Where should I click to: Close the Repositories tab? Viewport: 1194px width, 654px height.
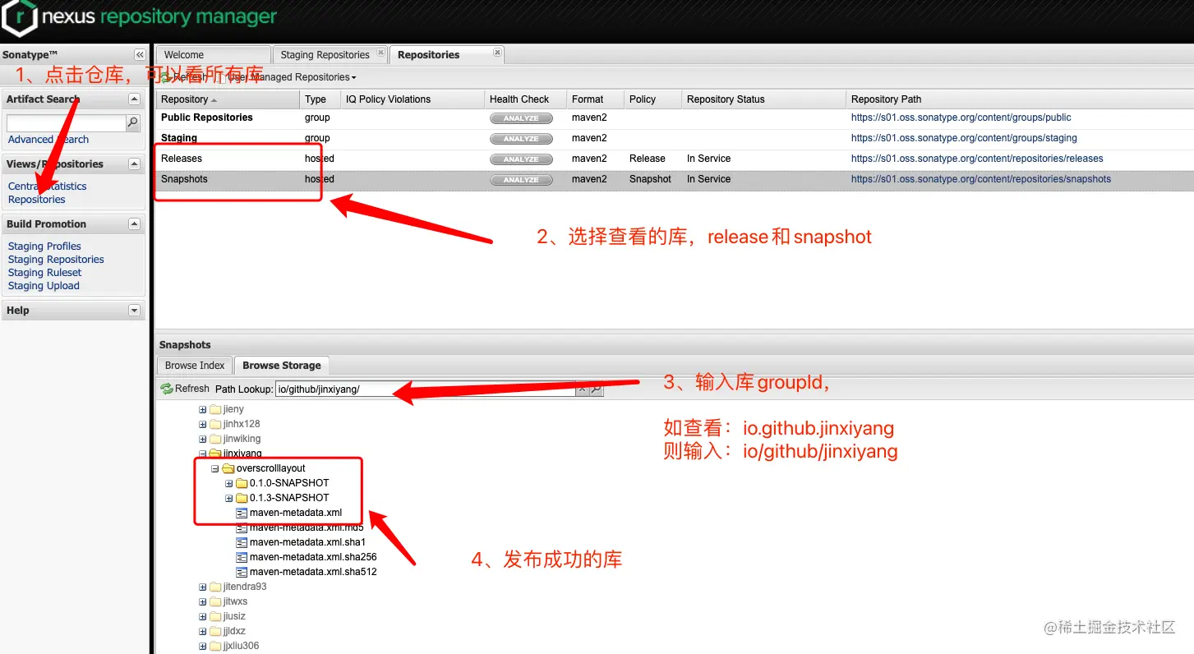click(497, 53)
